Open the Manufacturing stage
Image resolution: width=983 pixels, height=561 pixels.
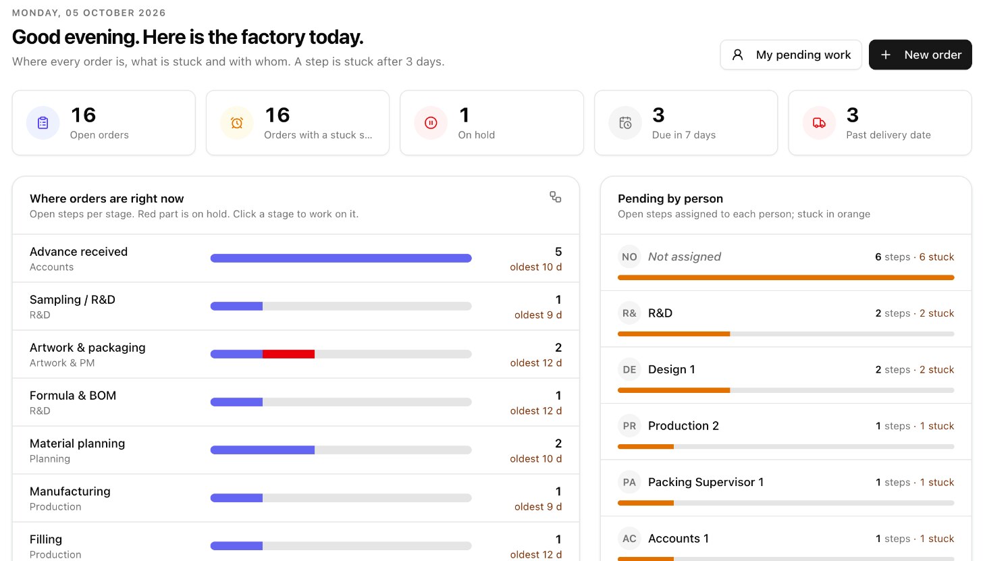coord(296,498)
